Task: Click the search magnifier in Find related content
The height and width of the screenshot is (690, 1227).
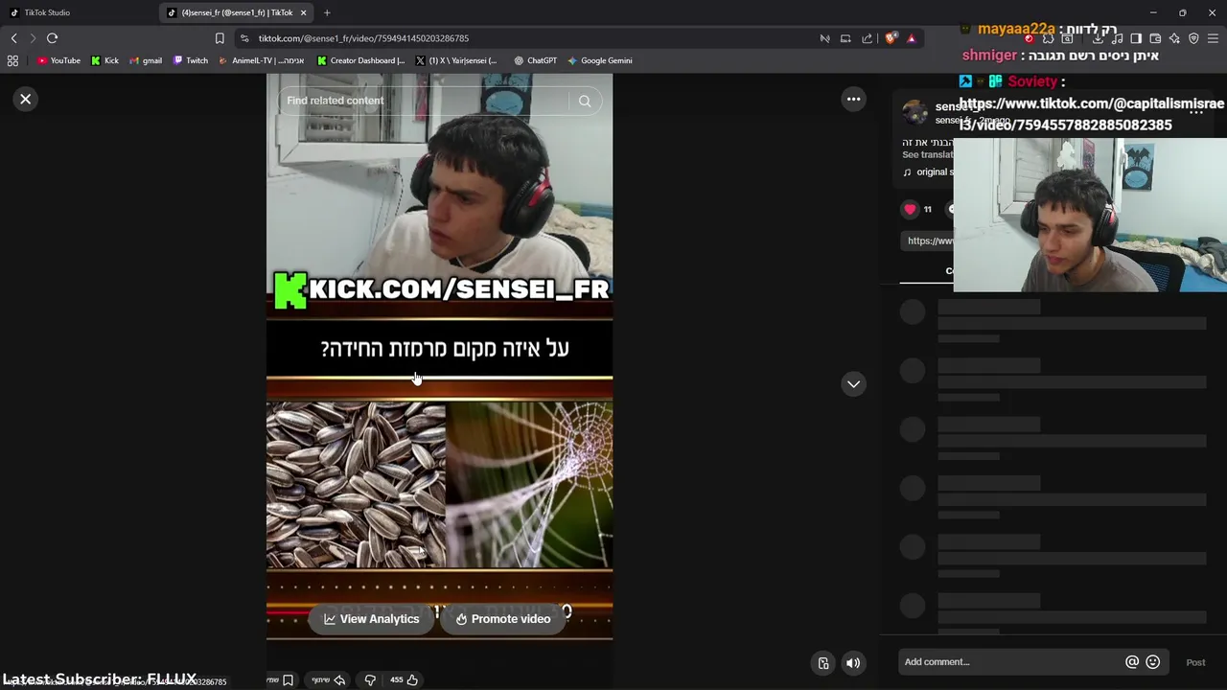Action: tap(585, 101)
